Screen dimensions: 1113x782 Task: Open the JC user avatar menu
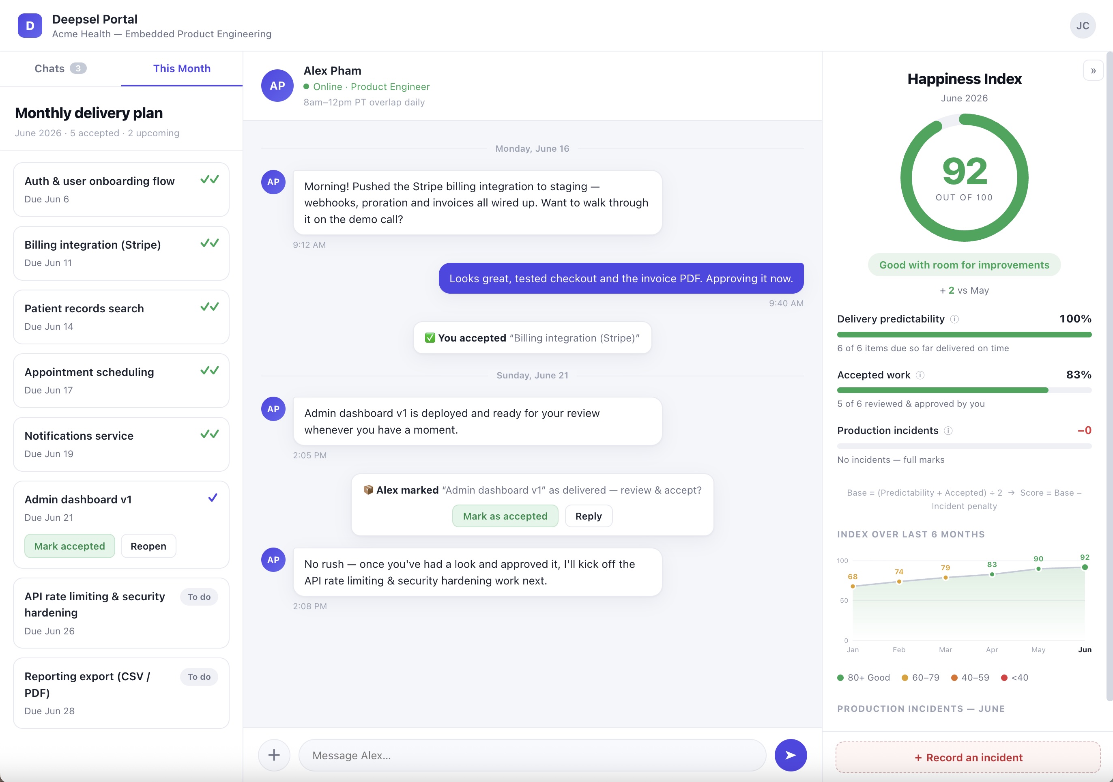1083,26
